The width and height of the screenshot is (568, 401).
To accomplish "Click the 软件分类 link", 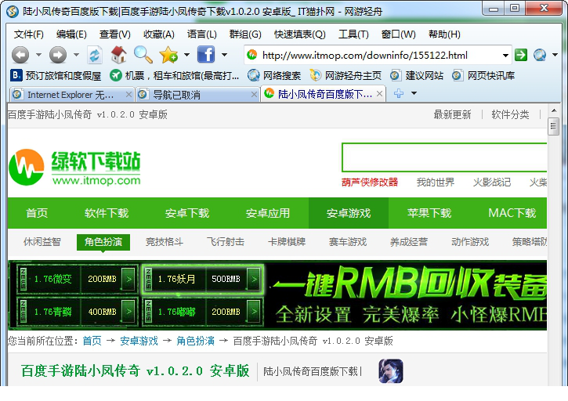I will 510,115.
